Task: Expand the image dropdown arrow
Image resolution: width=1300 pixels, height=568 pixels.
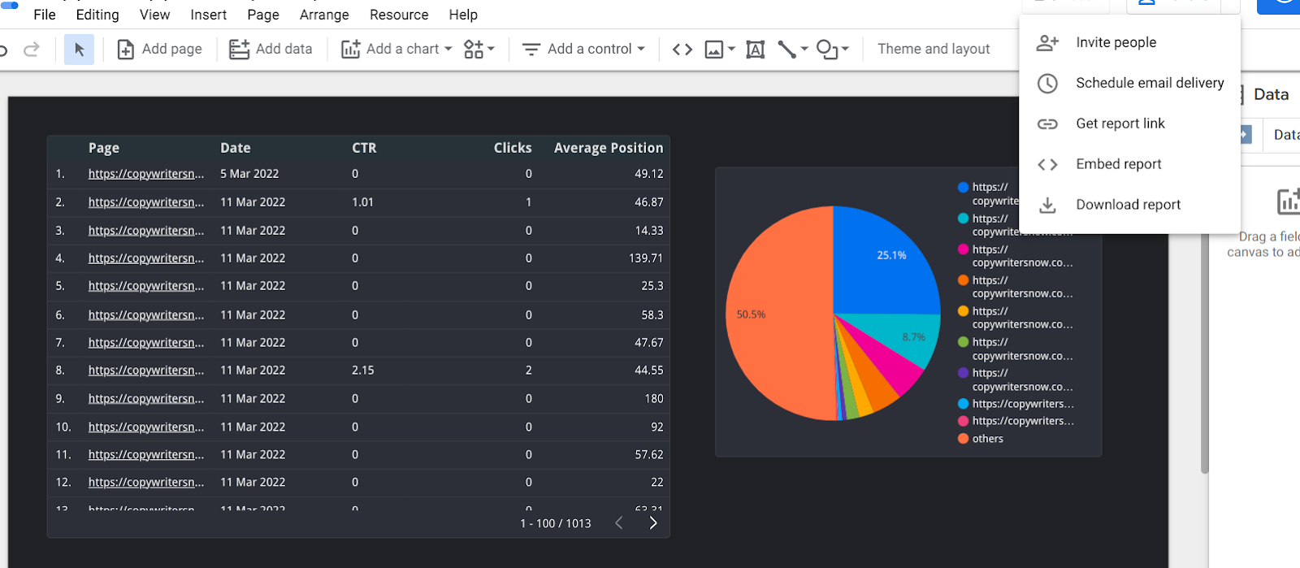Action: (x=731, y=50)
